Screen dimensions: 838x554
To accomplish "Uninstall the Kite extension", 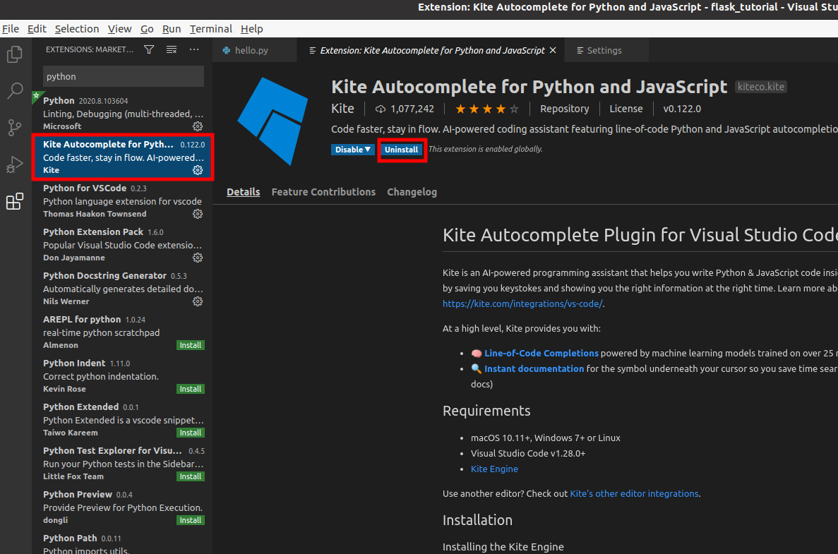I will pyautogui.click(x=402, y=150).
